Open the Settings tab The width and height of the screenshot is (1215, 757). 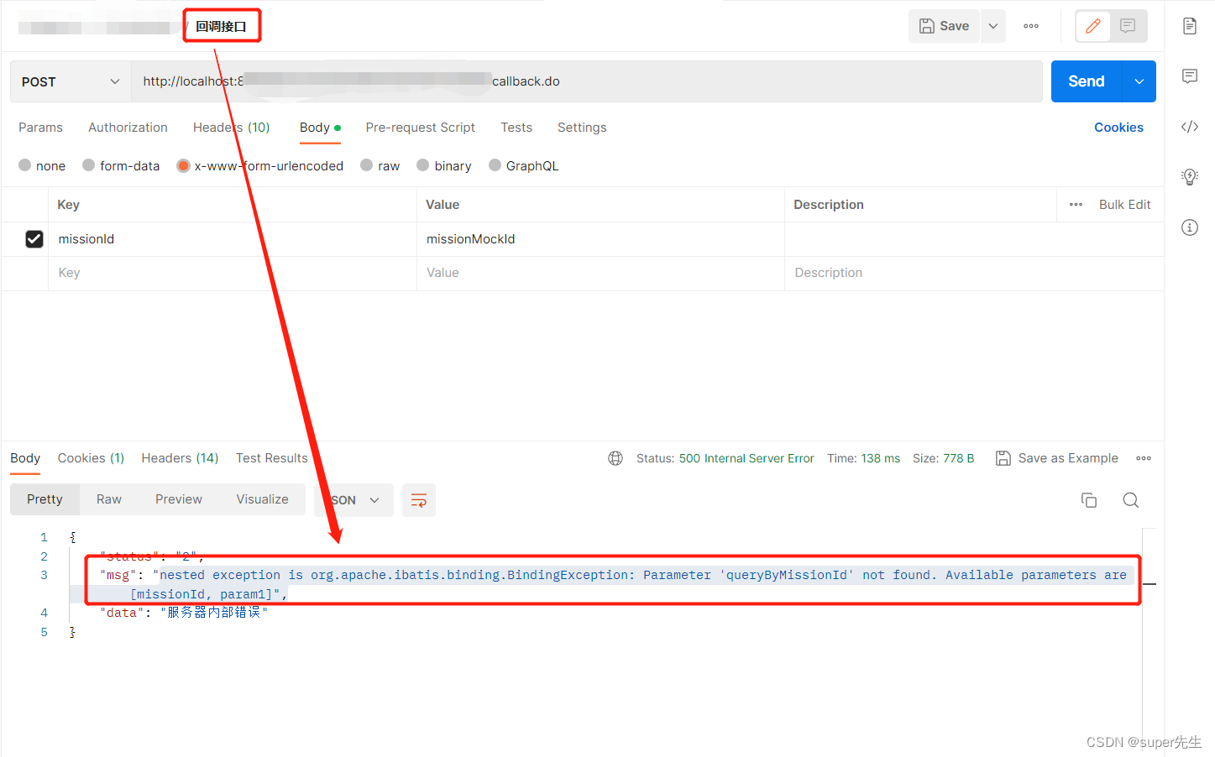pos(582,128)
